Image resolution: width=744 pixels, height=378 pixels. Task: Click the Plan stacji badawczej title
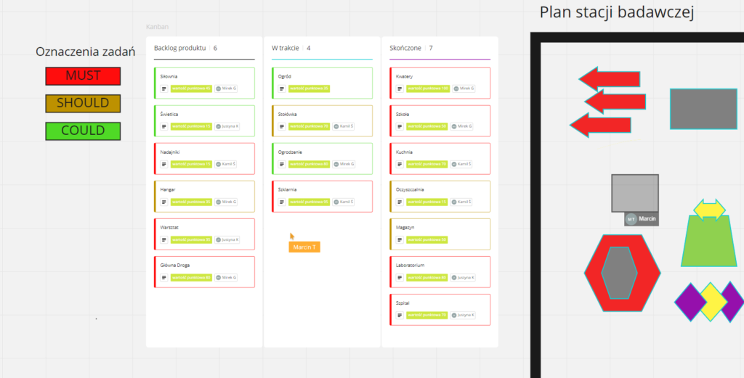617,13
